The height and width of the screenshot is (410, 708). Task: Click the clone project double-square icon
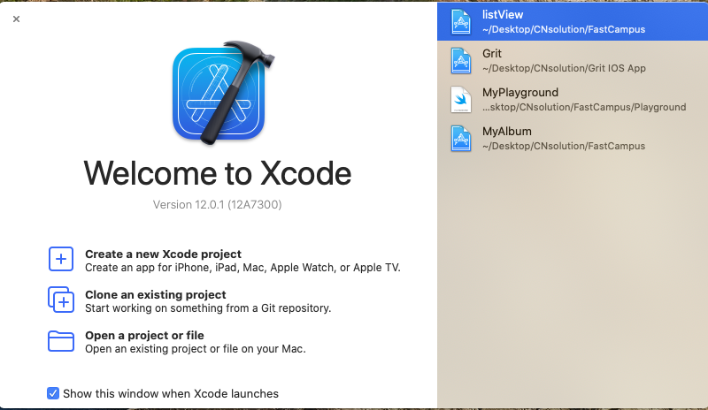(x=61, y=300)
